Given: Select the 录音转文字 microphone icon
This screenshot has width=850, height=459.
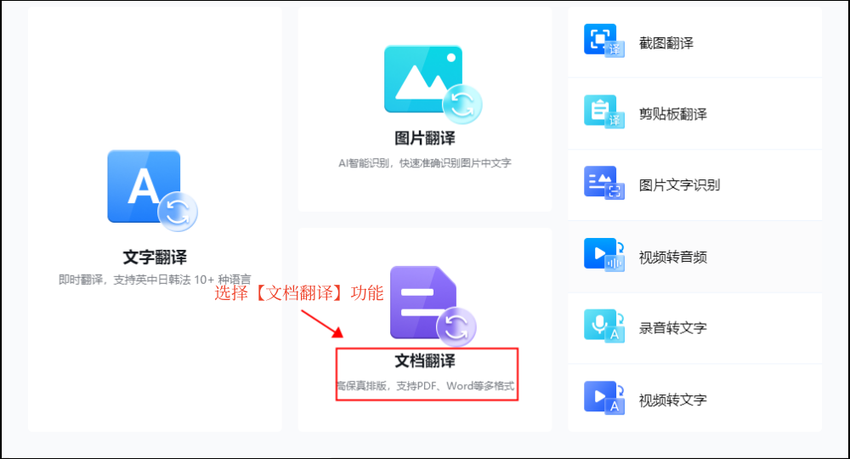Looking at the screenshot, I should point(603,326).
